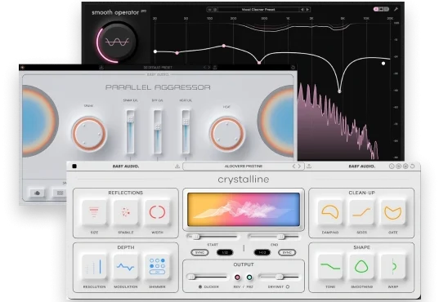Click the Heat Lvl fader in Parallel Aggressor
This screenshot has width=439, height=302.
click(186, 122)
